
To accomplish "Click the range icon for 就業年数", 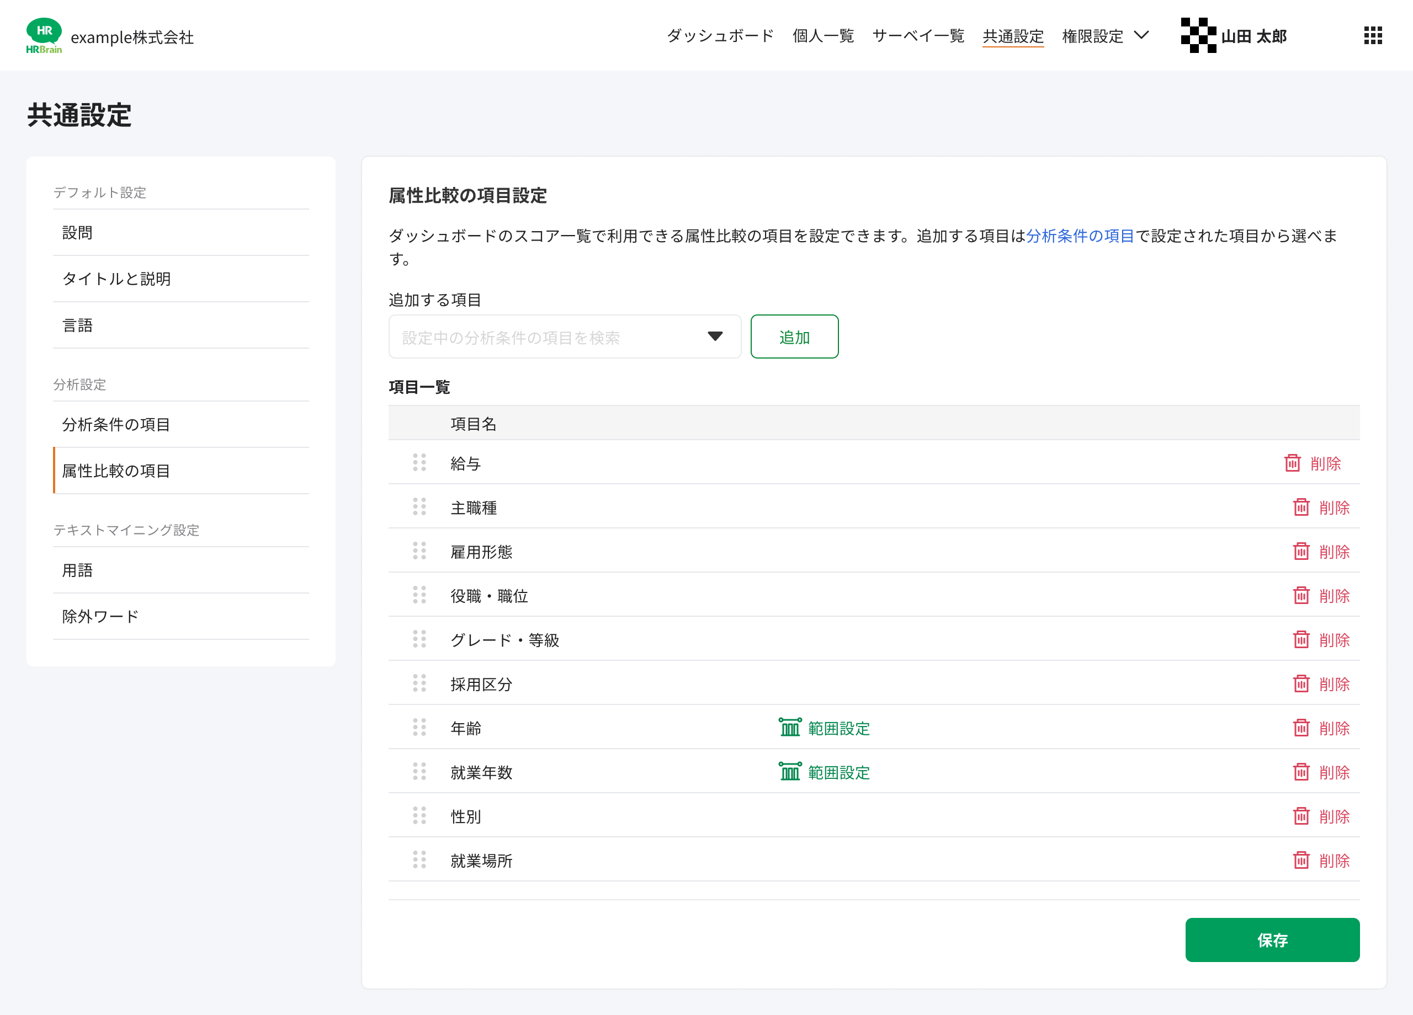I will [x=790, y=771].
